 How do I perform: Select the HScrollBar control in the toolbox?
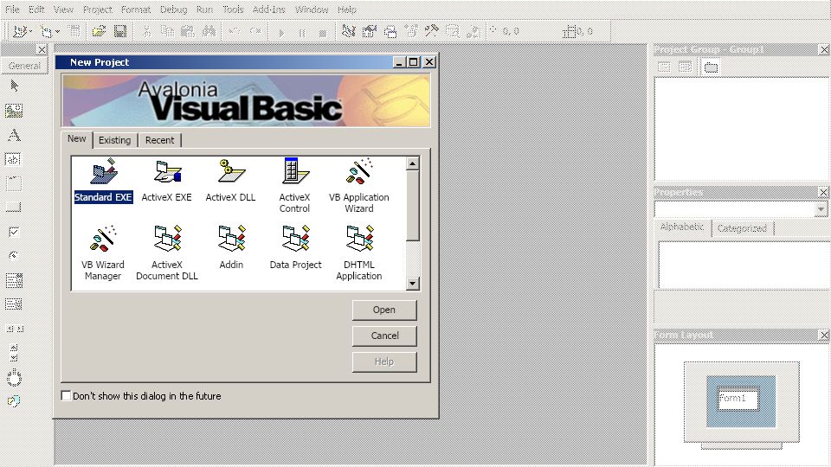[x=15, y=329]
